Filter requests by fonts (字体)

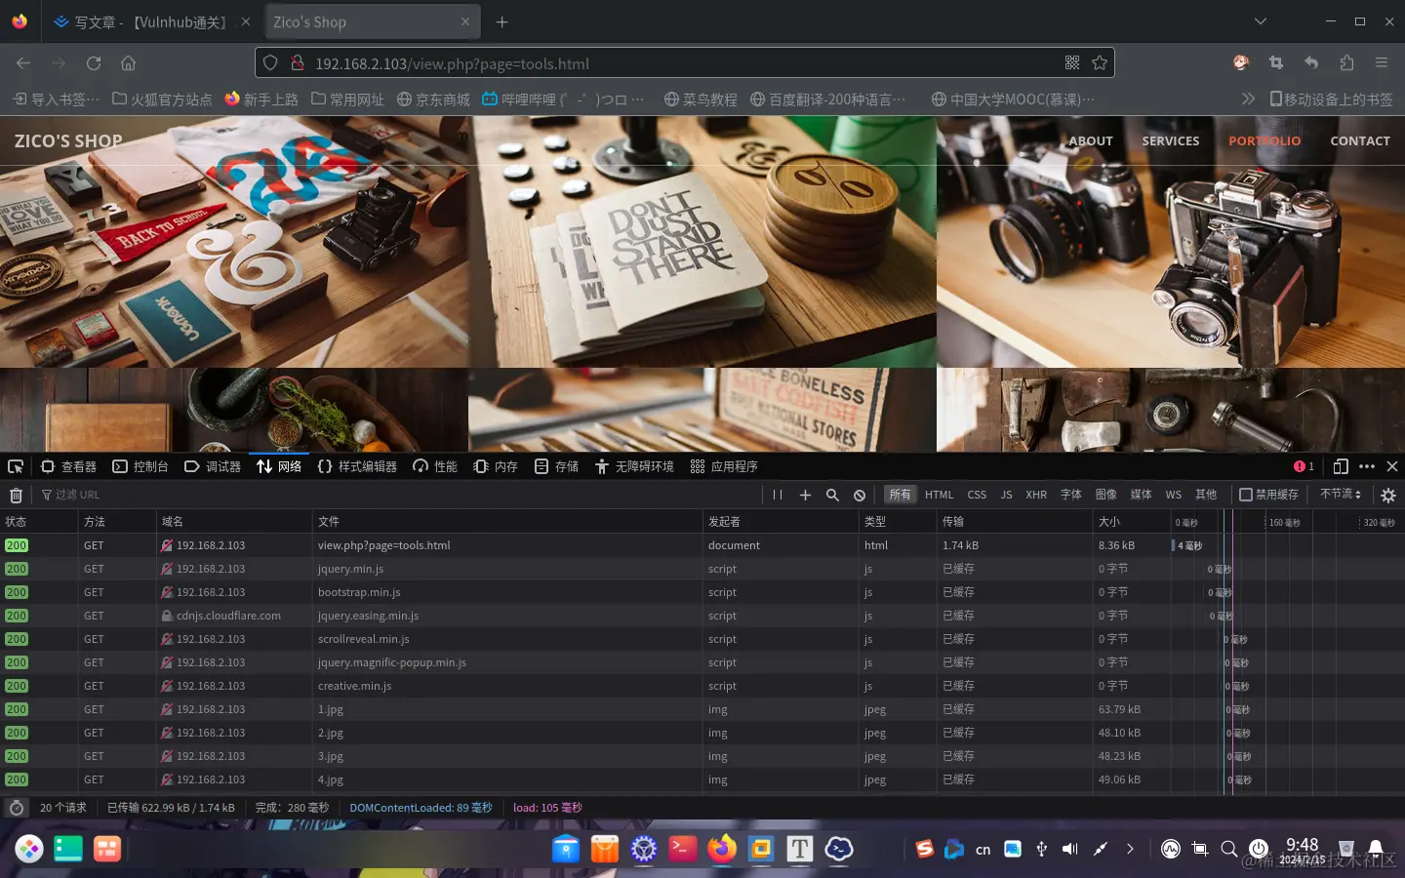coord(1071,495)
